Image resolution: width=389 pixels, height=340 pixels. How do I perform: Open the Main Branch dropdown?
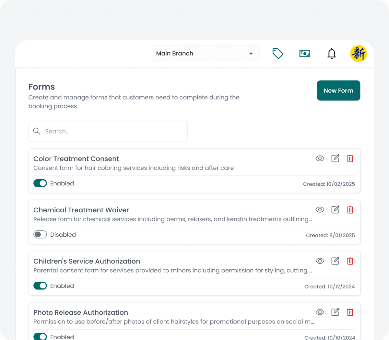click(206, 53)
